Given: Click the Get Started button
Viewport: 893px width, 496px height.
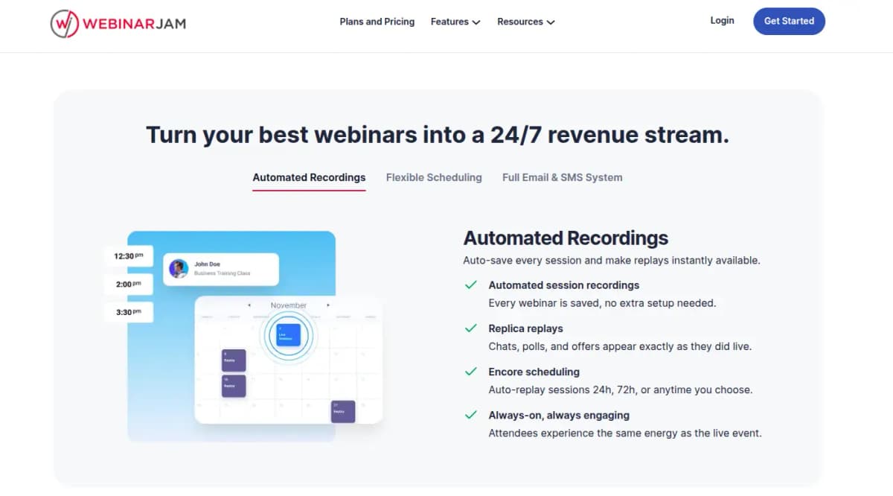Looking at the screenshot, I should [x=789, y=21].
